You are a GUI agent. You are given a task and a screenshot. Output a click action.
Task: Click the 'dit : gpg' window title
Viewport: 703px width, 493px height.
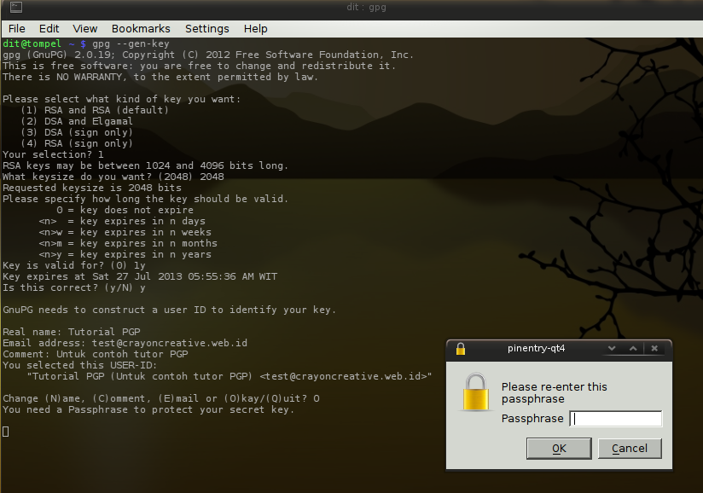pos(366,7)
